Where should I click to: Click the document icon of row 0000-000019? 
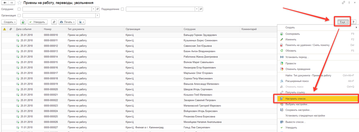[17, 84]
